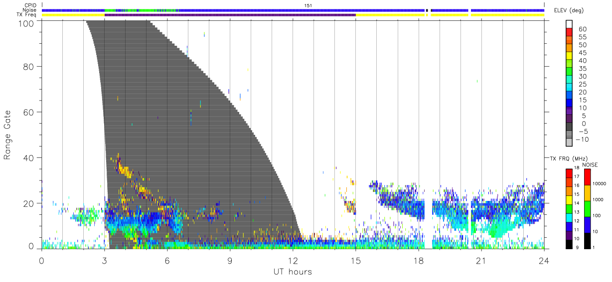
Task: Click the x-axis tick label "12"
Action: pos(293,260)
